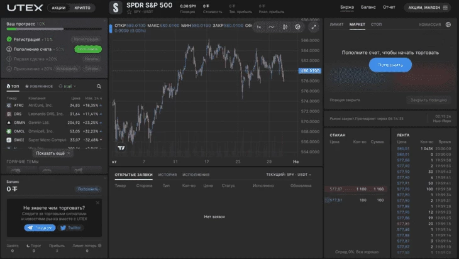This screenshot has height=259, width=459.
Task: Click the 577,87 ask row in order book
Action: click(x=357, y=189)
